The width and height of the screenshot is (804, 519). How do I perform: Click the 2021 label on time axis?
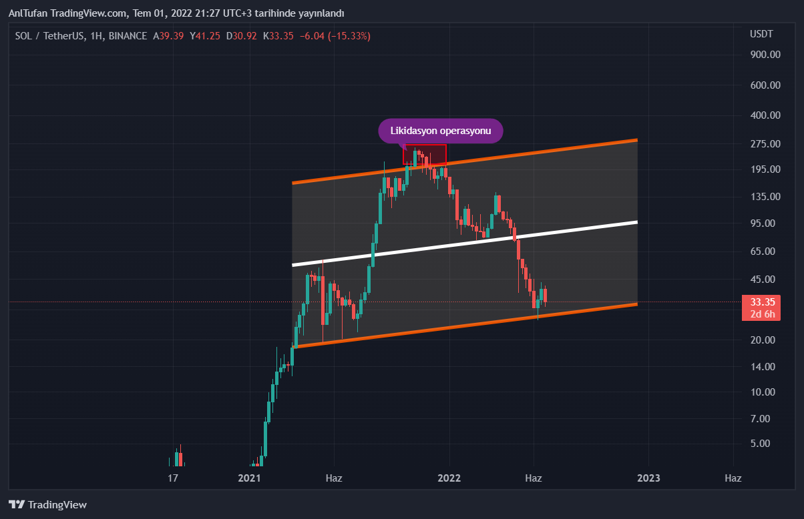tap(249, 478)
